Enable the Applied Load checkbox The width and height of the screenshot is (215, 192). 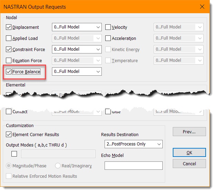pos(9,38)
